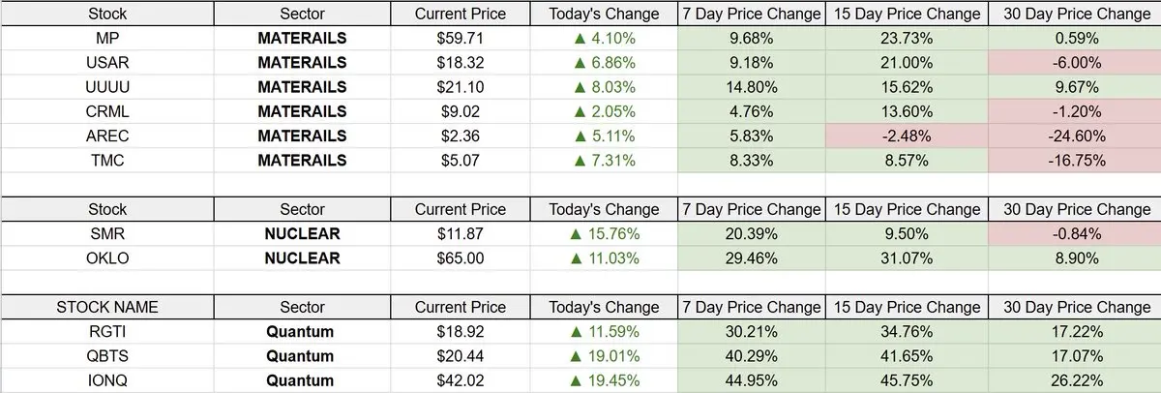Select QBTS 7 day change 40.29%
This screenshot has height=393, width=1161.
[x=751, y=356]
